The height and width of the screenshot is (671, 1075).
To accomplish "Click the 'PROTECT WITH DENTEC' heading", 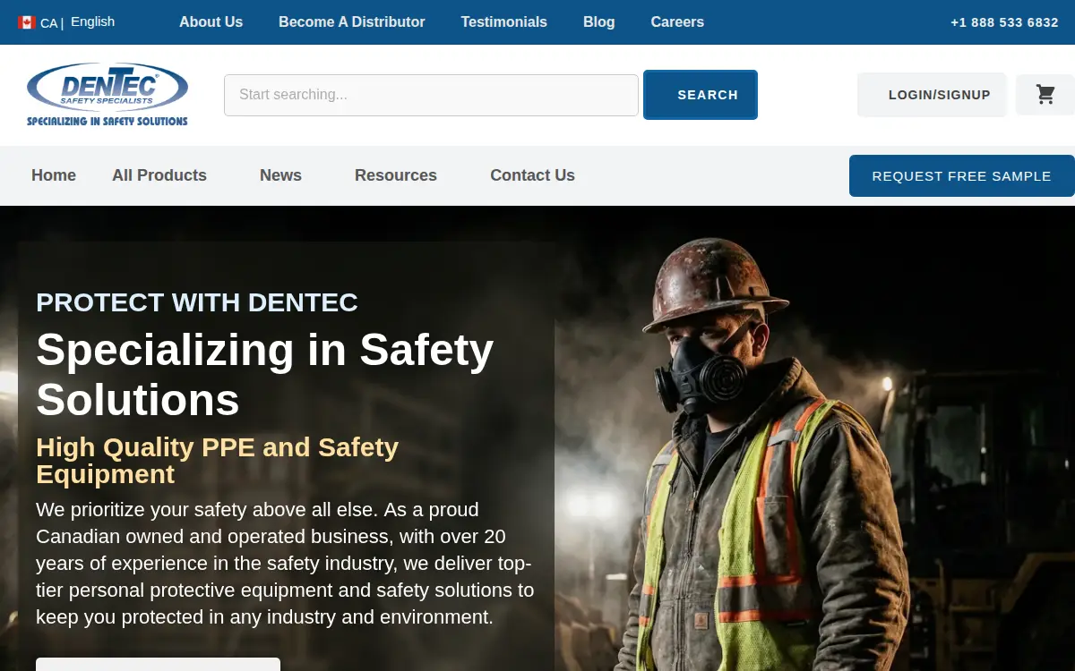I will [x=197, y=302].
